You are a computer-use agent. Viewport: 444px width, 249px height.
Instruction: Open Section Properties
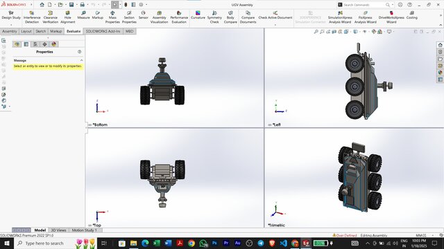[129, 17]
